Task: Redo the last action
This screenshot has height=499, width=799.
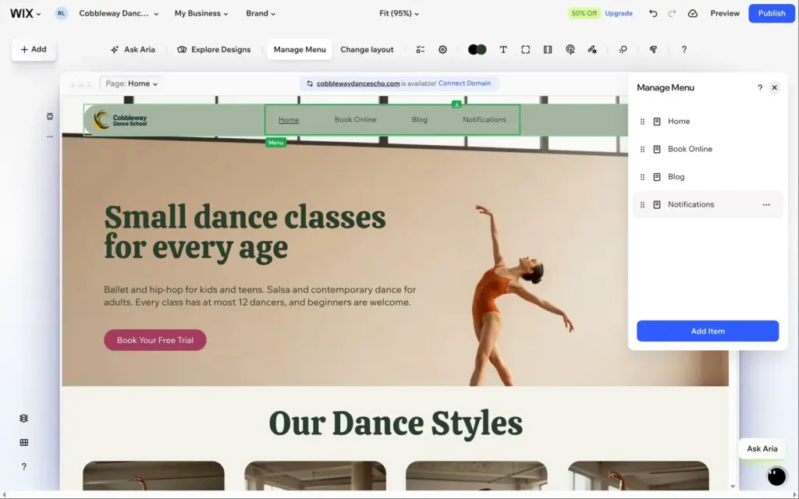Action: pos(672,13)
